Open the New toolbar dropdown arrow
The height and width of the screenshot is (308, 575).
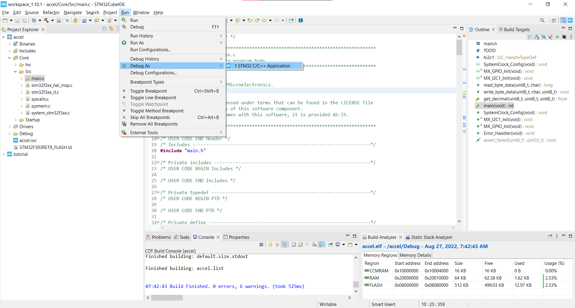click(11, 20)
